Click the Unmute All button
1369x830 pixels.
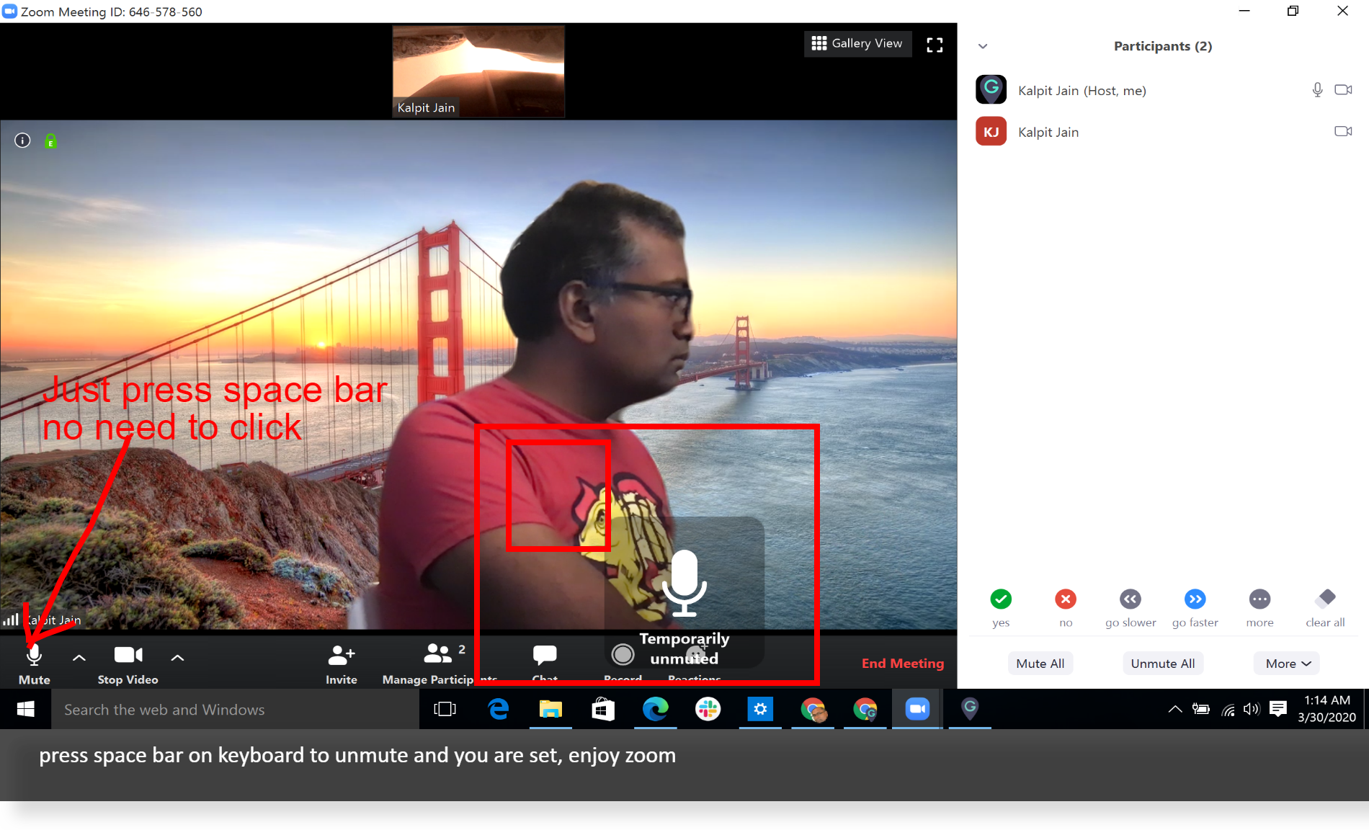click(x=1163, y=664)
